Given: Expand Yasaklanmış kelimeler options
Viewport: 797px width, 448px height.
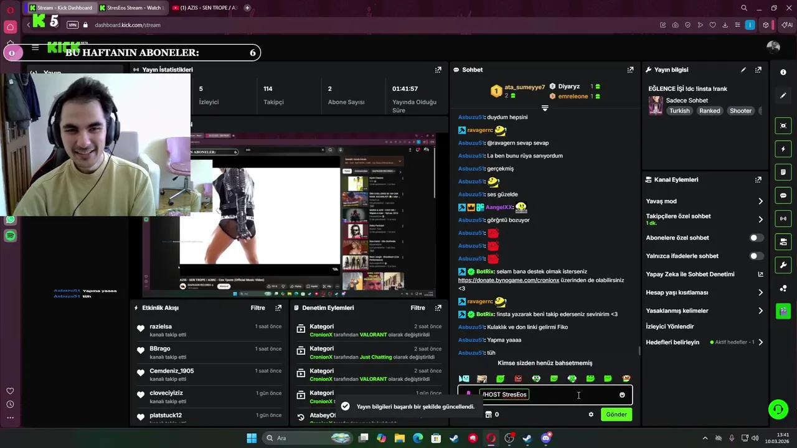Looking at the screenshot, I should (x=760, y=310).
